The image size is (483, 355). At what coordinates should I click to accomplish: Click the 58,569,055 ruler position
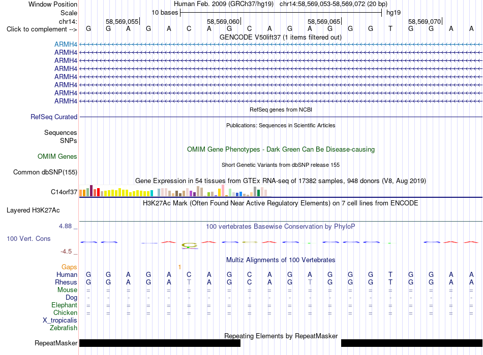click(123, 21)
